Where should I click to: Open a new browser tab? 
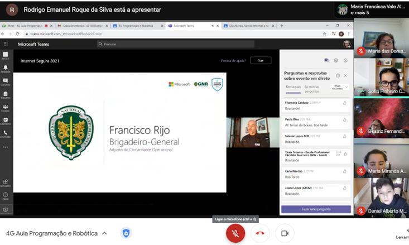[282, 26]
